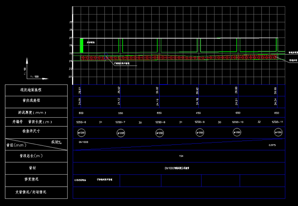Click ground elevation value 26.98
Screen dimensions: 298x206
(x=275, y=91)
